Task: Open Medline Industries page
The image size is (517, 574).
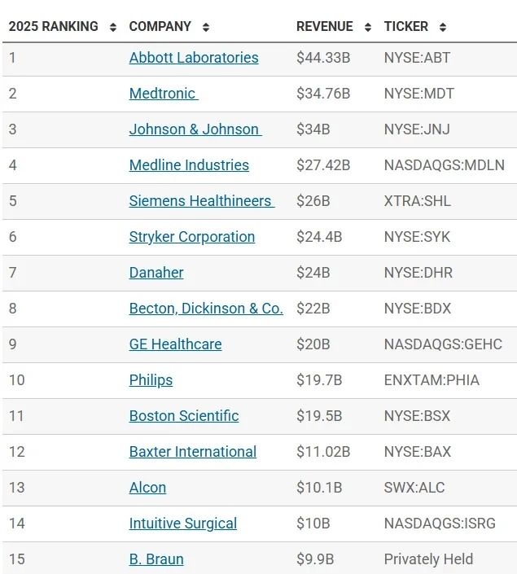Action: (189, 165)
